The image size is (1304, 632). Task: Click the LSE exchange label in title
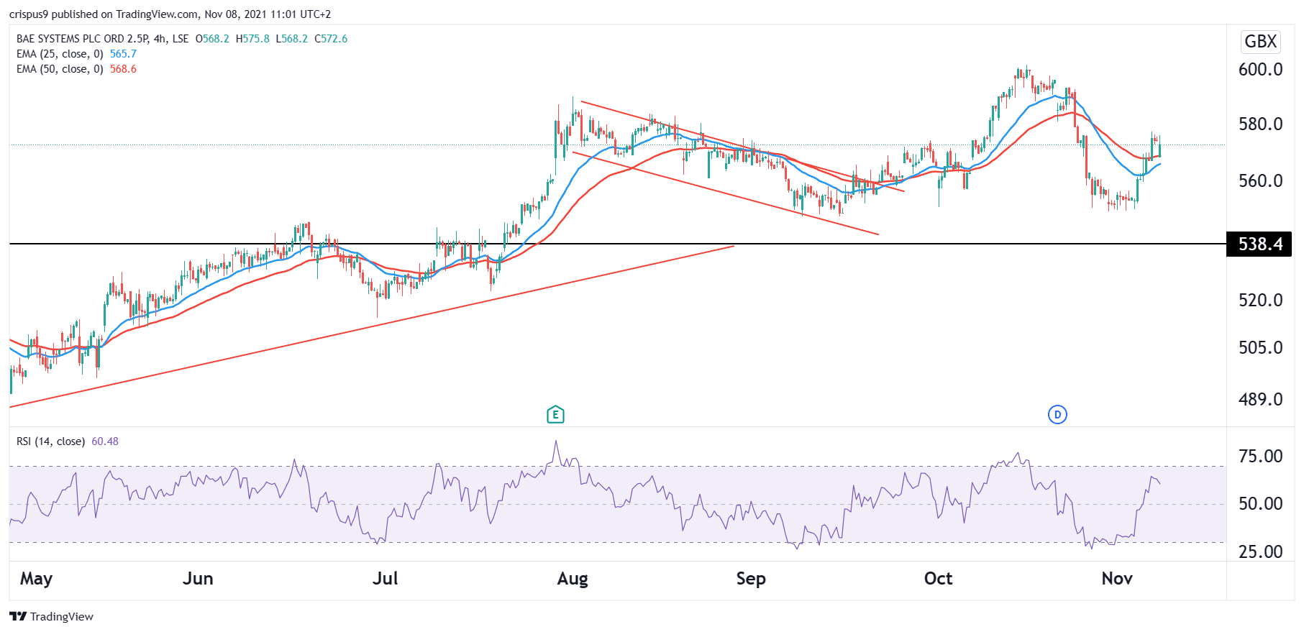(181, 39)
